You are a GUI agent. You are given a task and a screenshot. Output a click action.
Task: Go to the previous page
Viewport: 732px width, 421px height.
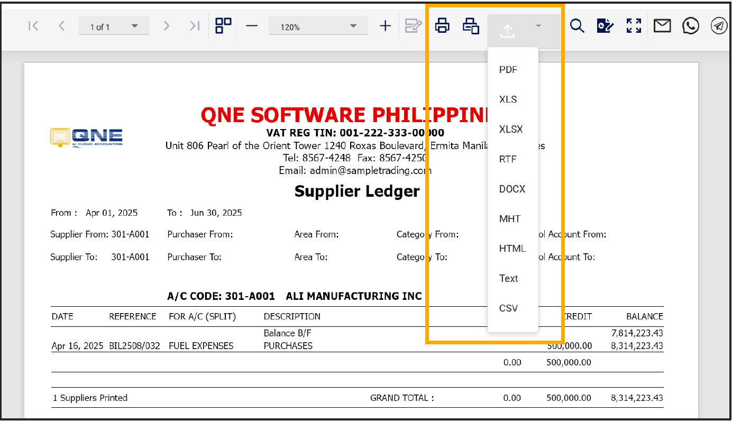click(62, 26)
